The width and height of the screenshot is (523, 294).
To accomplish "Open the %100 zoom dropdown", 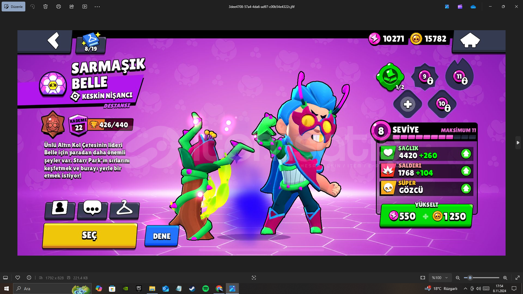I will click(x=440, y=278).
